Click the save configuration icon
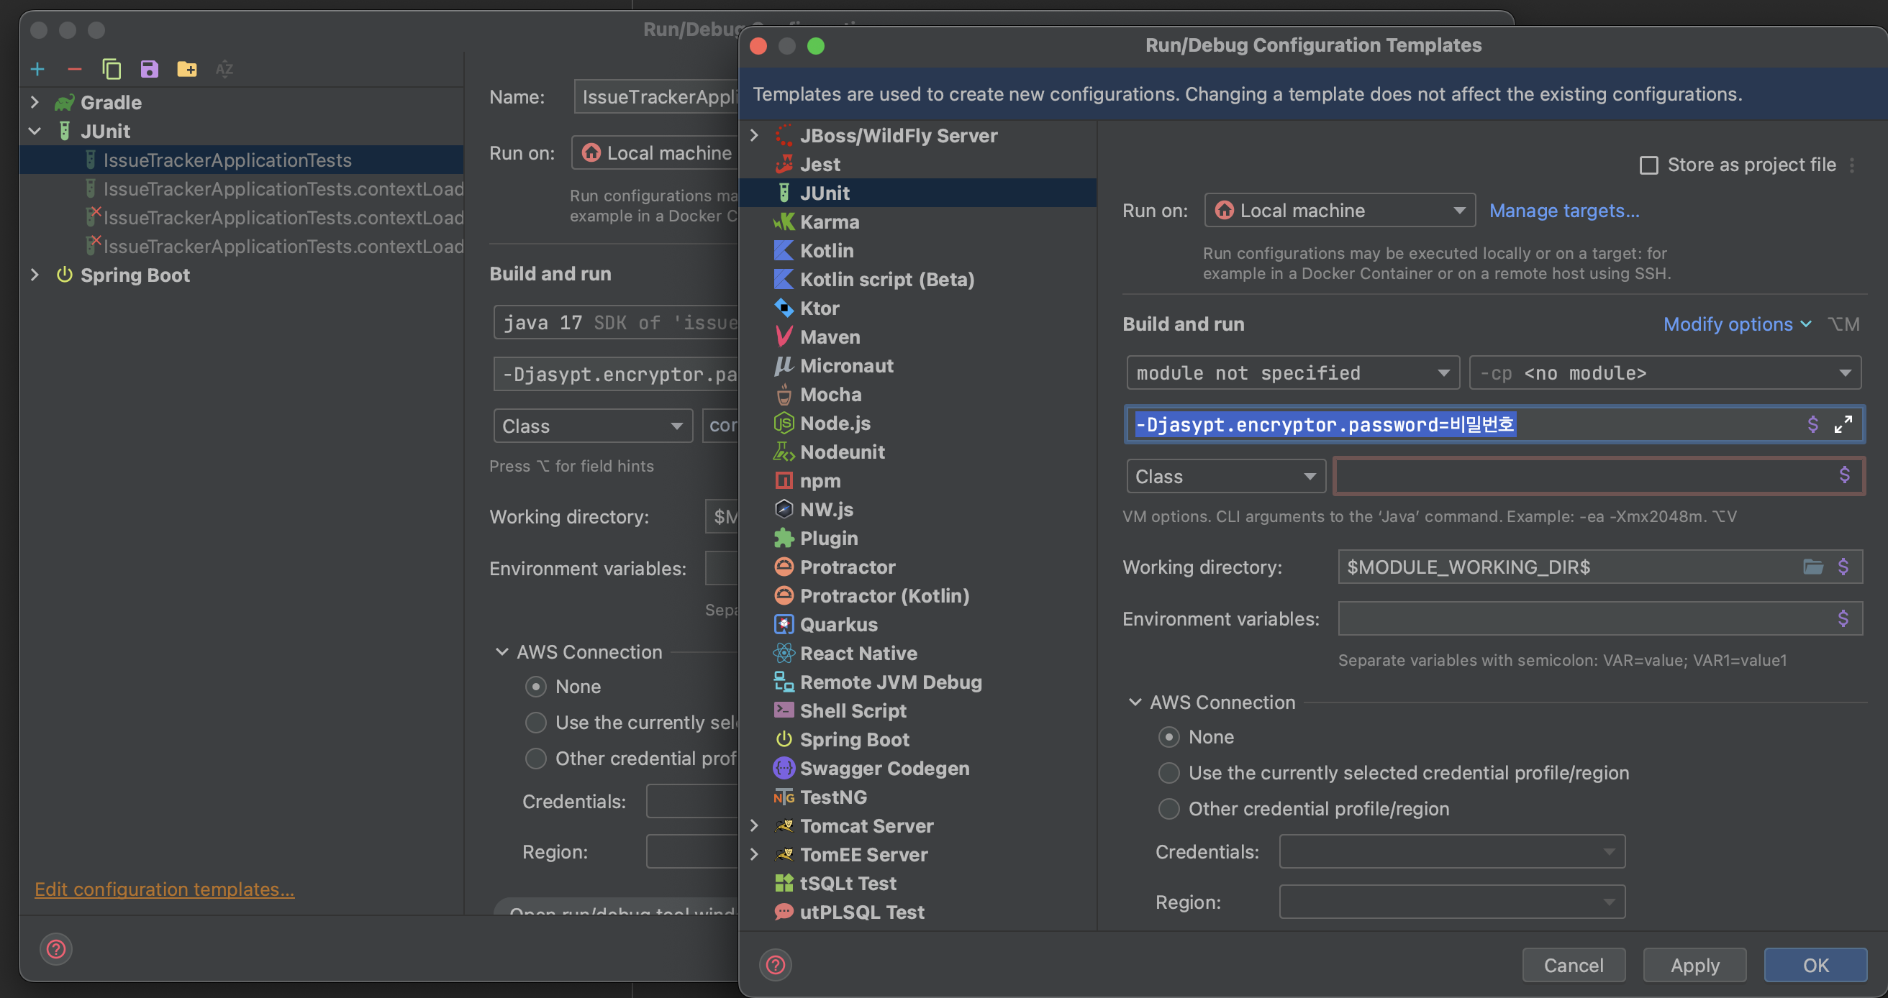 coord(150,69)
